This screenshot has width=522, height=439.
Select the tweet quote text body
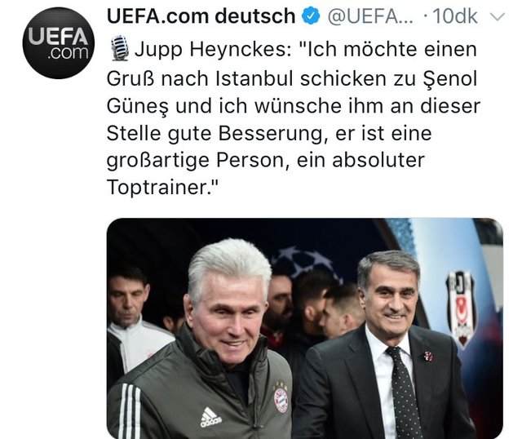pyautogui.click(x=293, y=118)
